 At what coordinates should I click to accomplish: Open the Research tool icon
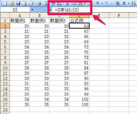click(60, 4)
